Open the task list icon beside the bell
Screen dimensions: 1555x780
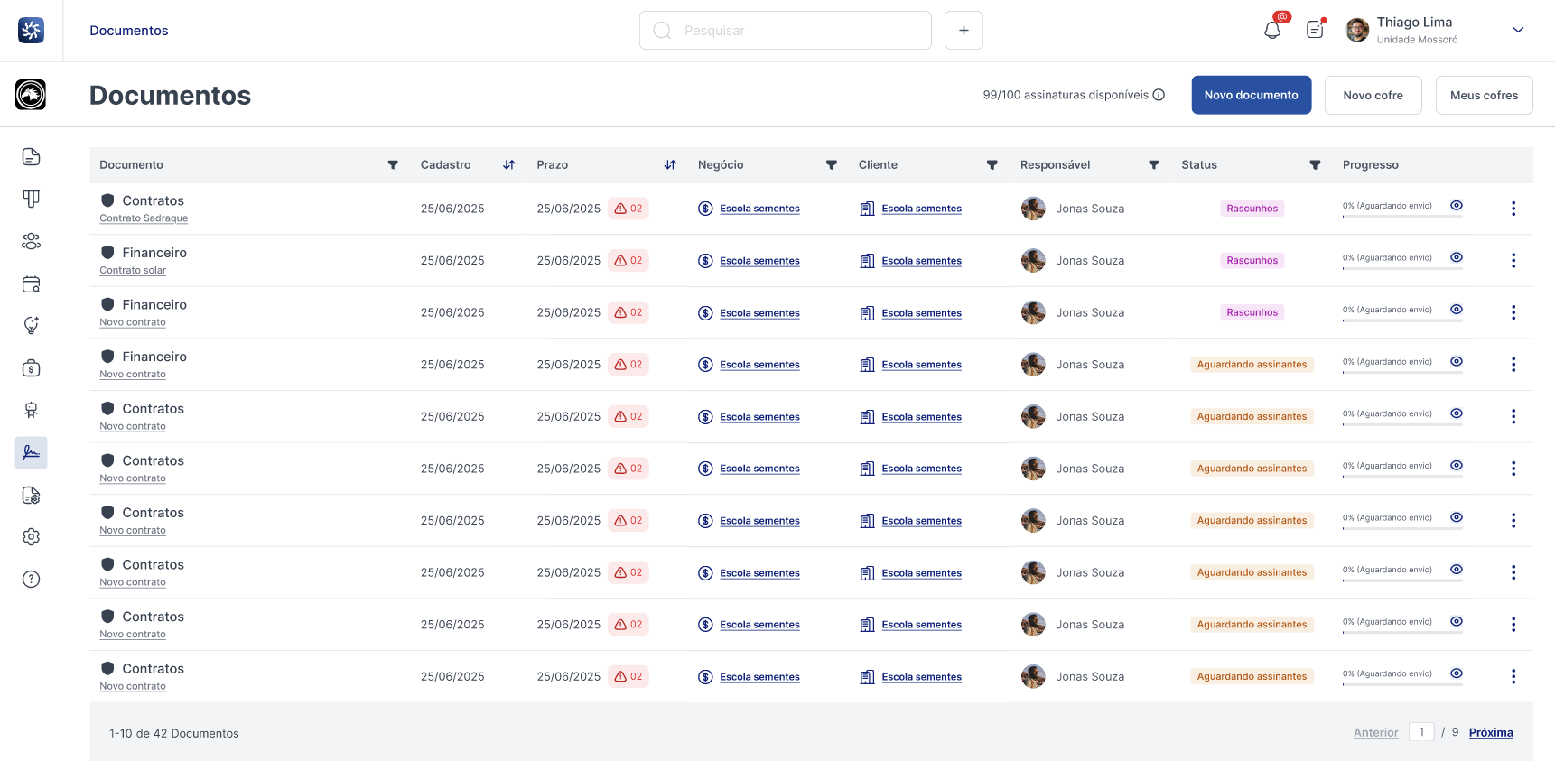tap(1315, 30)
